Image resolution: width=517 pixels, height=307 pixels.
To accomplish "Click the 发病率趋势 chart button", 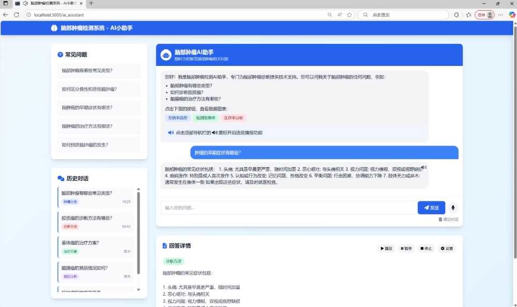I will (x=178, y=118).
